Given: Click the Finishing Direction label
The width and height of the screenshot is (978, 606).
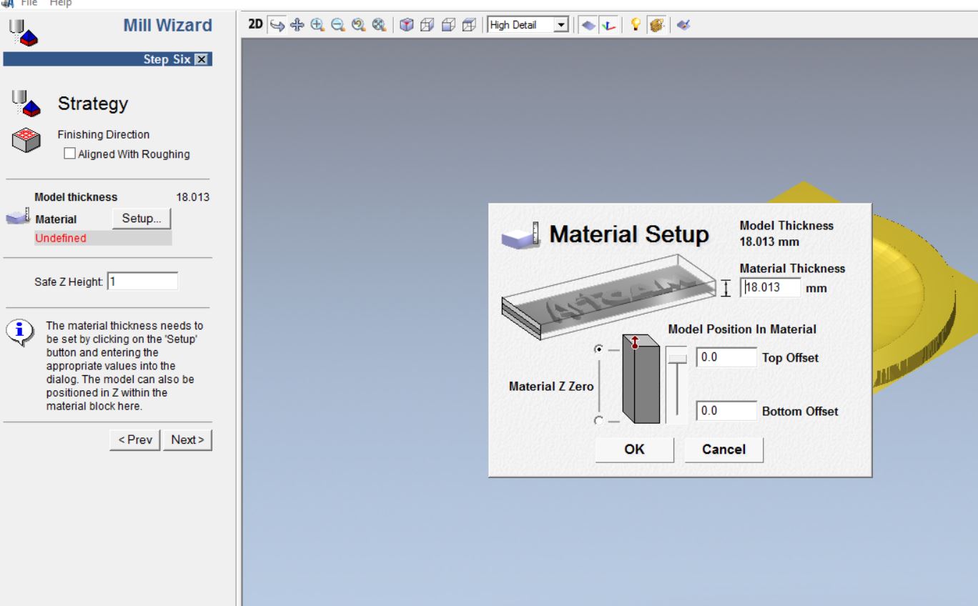Looking at the screenshot, I should click(104, 134).
